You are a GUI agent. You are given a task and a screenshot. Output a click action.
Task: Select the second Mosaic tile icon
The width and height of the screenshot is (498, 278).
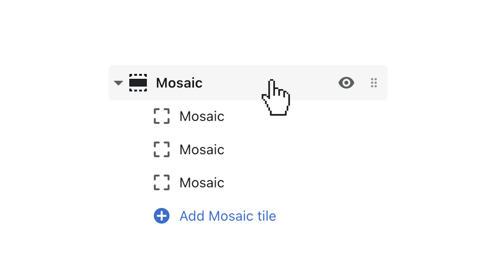coord(161,149)
